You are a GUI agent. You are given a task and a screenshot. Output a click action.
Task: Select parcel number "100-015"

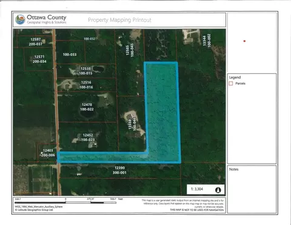(85, 73)
